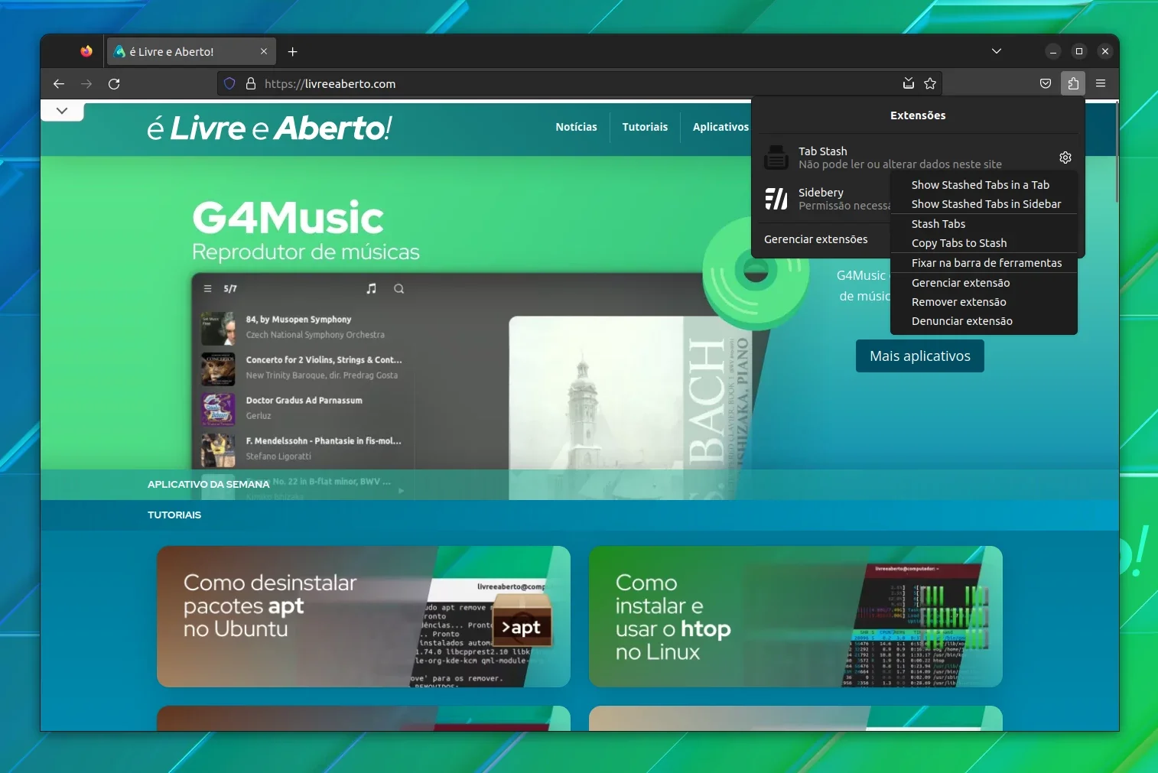
Task: Select Gerenciar extensão menu item
Action: pyautogui.click(x=984, y=283)
